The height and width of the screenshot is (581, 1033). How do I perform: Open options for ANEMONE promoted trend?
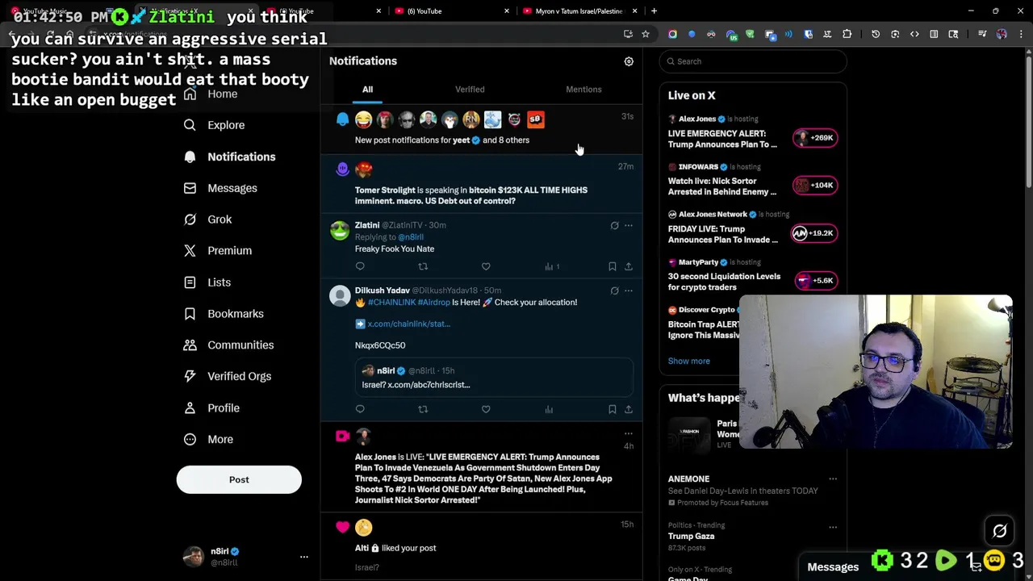tap(833, 479)
